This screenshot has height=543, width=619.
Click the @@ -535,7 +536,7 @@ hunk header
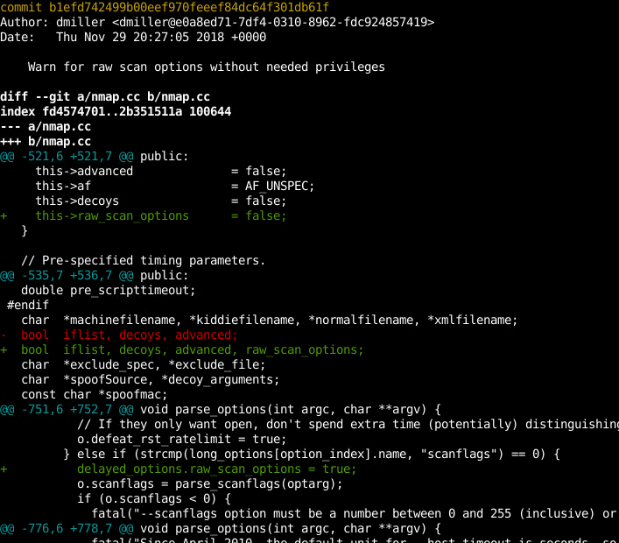click(x=67, y=275)
